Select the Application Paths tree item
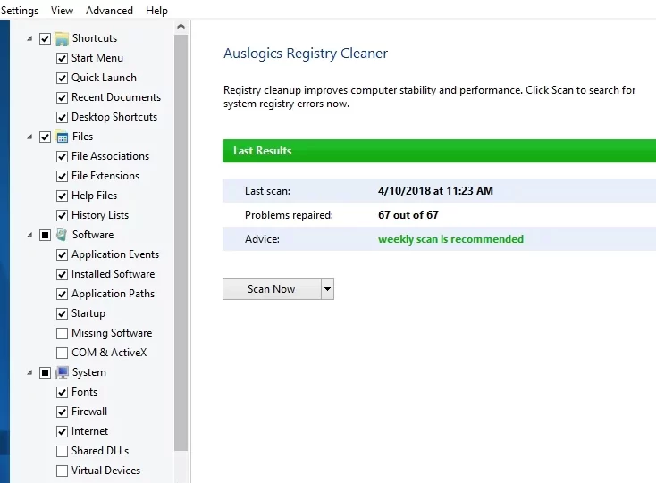The width and height of the screenshot is (656, 483). coord(113,294)
